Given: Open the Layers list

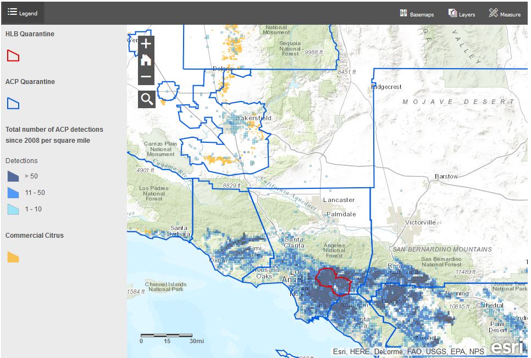Looking at the screenshot, I should pyautogui.click(x=462, y=14).
